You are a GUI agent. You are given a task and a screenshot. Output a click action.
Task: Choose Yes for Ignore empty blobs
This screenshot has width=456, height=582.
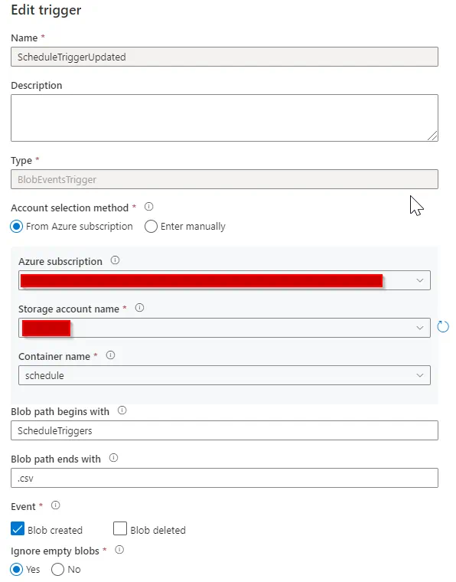tap(17, 570)
